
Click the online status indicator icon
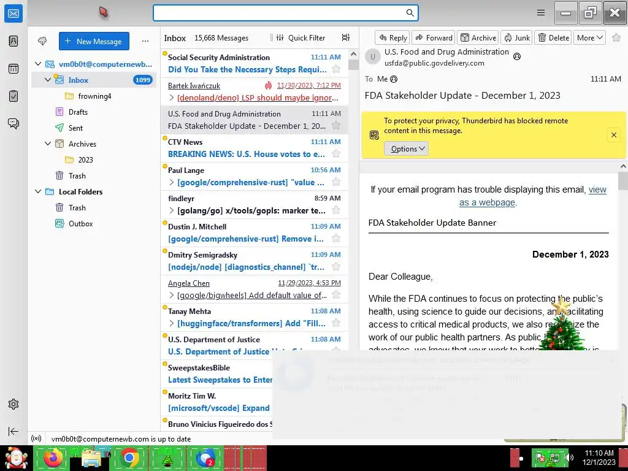click(36, 438)
